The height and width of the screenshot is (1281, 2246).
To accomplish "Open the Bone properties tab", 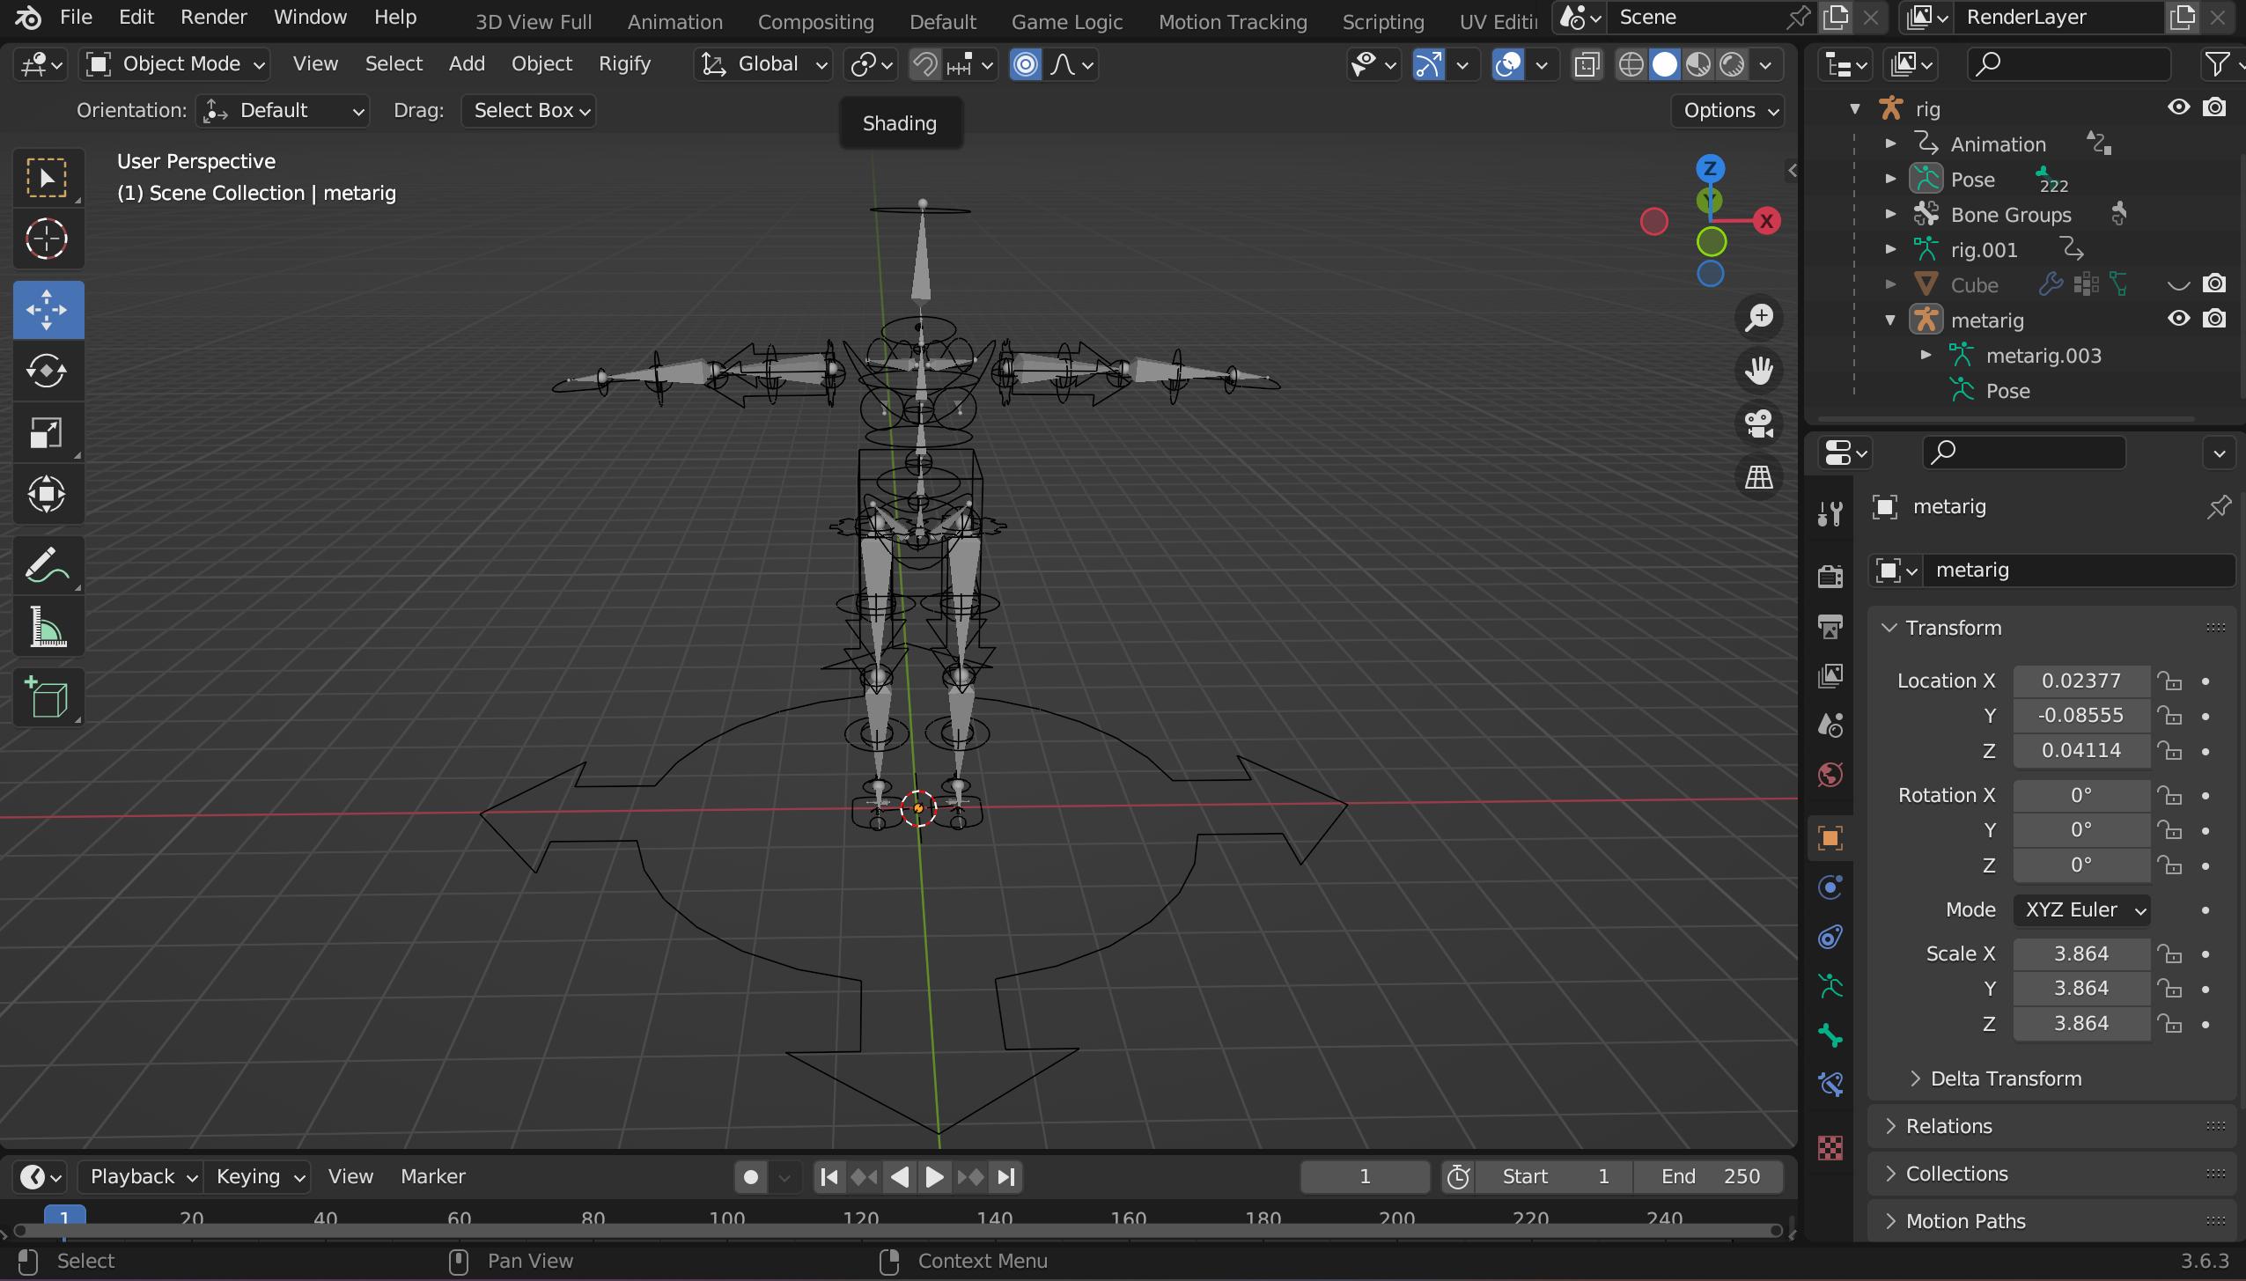I will pos(1830,1035).
